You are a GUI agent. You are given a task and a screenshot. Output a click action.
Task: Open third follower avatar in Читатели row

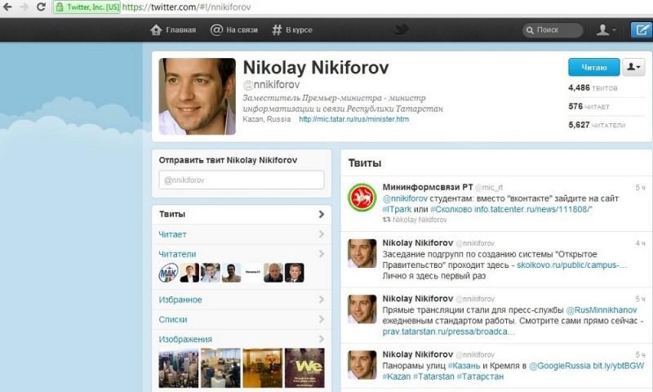click(211, 273)
